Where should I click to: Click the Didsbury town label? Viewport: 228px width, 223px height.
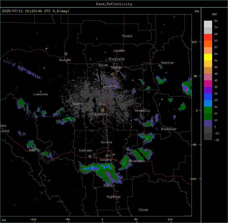pyautogui.click(x=101, y=114)
